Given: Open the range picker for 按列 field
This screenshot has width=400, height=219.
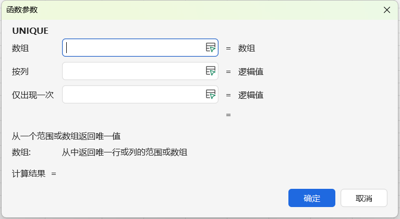Looking at the screenshot, I should click(x=210, y=71).
